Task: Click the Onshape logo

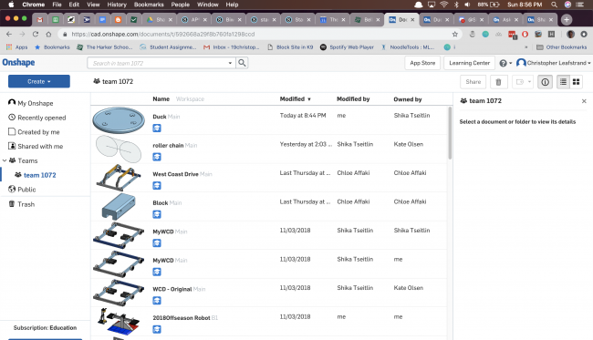Action: [x=18, y=62]
